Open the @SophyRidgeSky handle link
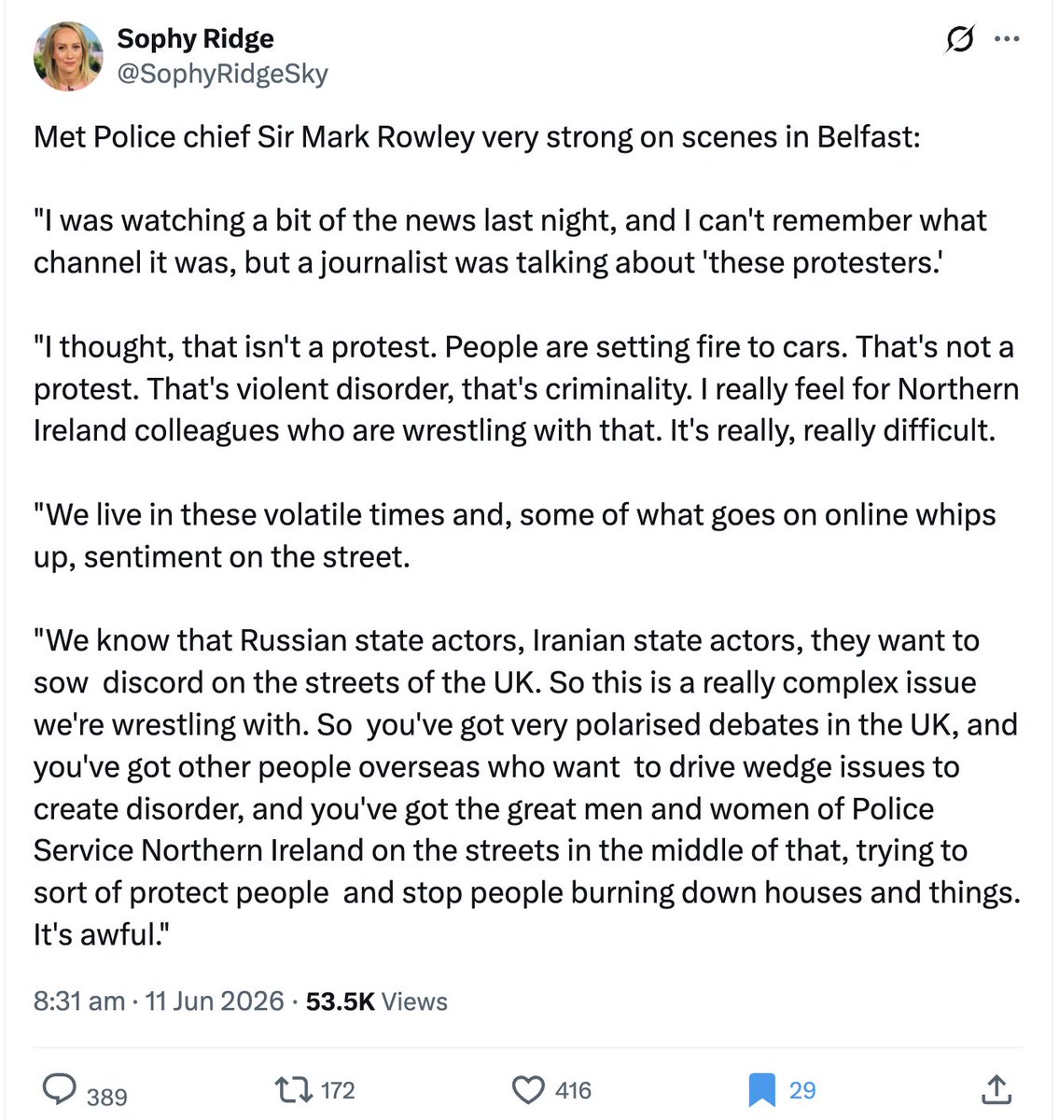 point(222,74)
